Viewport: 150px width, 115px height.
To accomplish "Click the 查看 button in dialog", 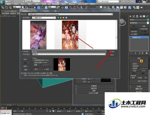I will [x=26, y=69].
